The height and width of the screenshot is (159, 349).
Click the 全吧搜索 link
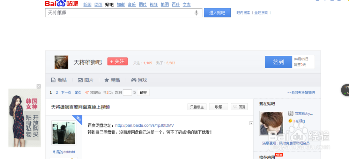tap(261, 13)
